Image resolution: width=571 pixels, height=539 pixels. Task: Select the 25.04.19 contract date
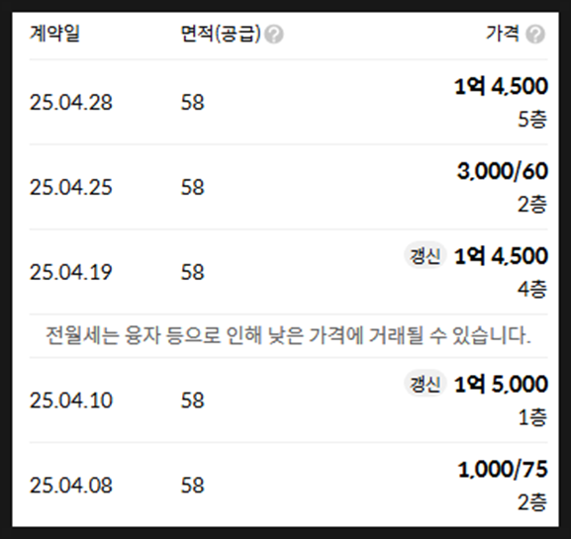(x=70, y=272)
